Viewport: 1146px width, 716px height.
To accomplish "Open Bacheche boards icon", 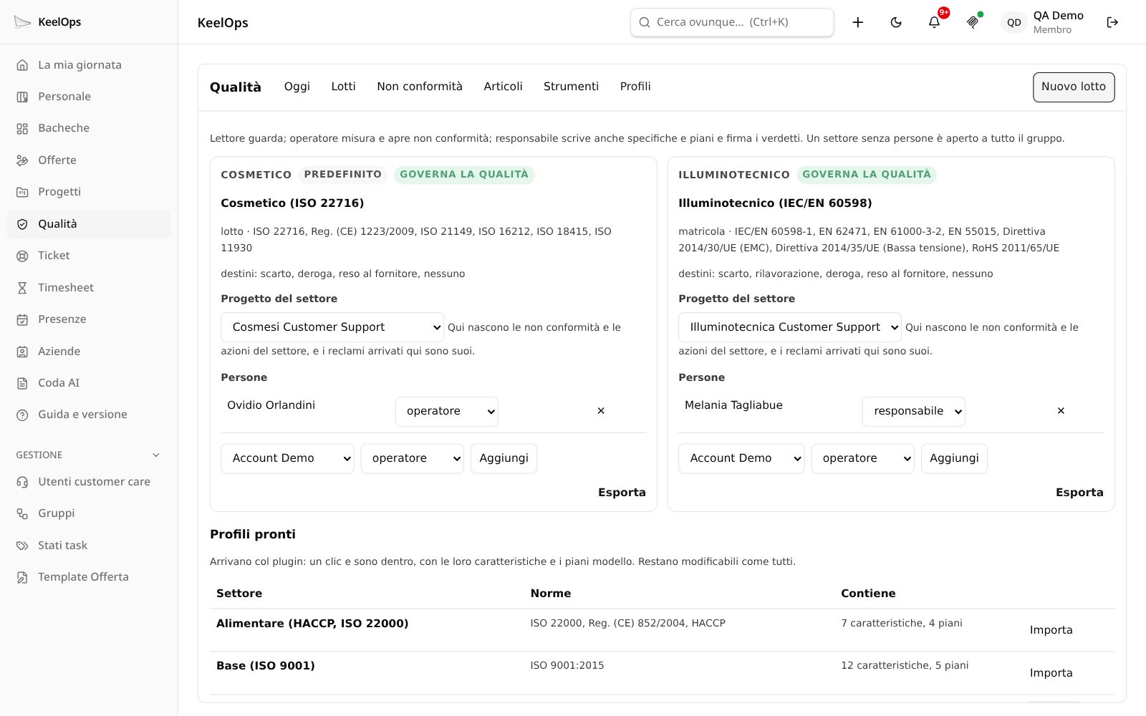I will (22, 128).
